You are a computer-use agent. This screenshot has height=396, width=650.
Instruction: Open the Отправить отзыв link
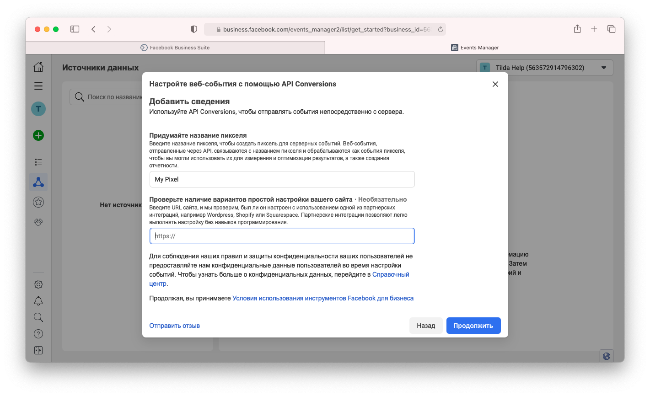[x=175, y=326]
